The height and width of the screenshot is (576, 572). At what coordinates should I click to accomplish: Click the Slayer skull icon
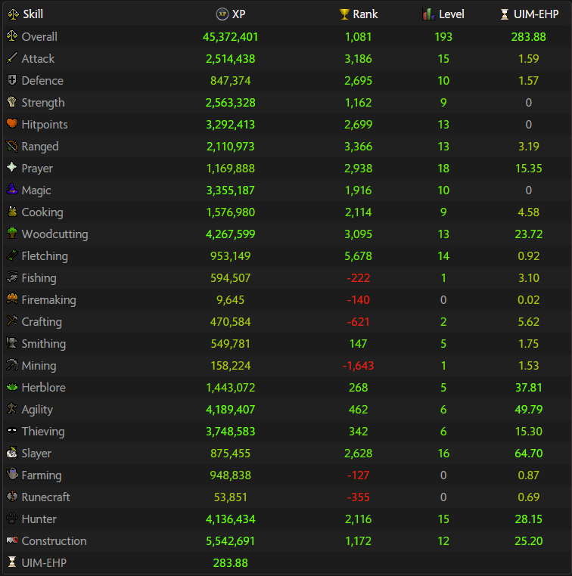12,453
